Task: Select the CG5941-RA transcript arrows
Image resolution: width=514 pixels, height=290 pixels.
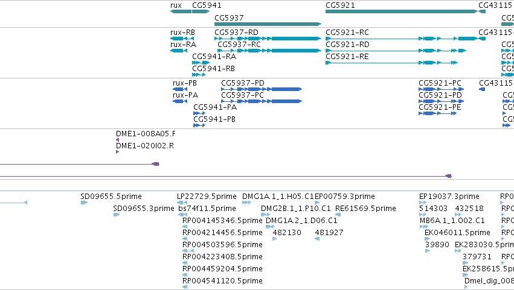Action: pyautogui.click(x=201, y=63)
